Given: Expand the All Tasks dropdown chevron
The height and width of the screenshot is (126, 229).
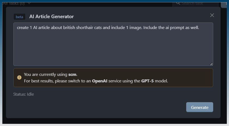Looking at the screenshot, I should (29, 3).
